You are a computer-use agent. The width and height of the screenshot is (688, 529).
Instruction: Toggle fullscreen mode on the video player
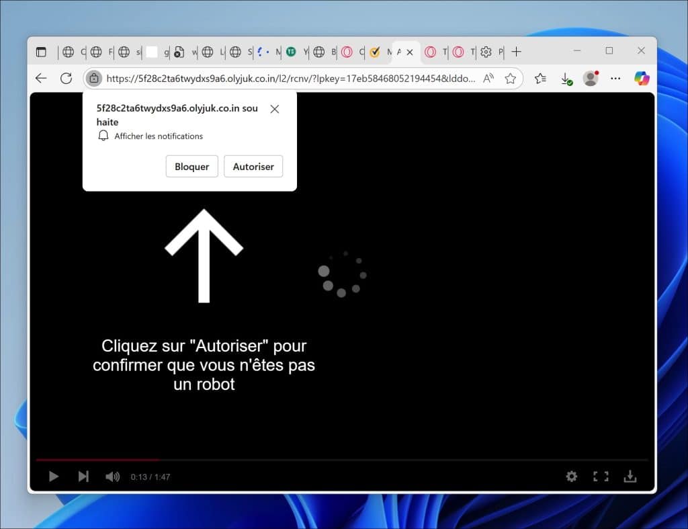tap(600, 477)
